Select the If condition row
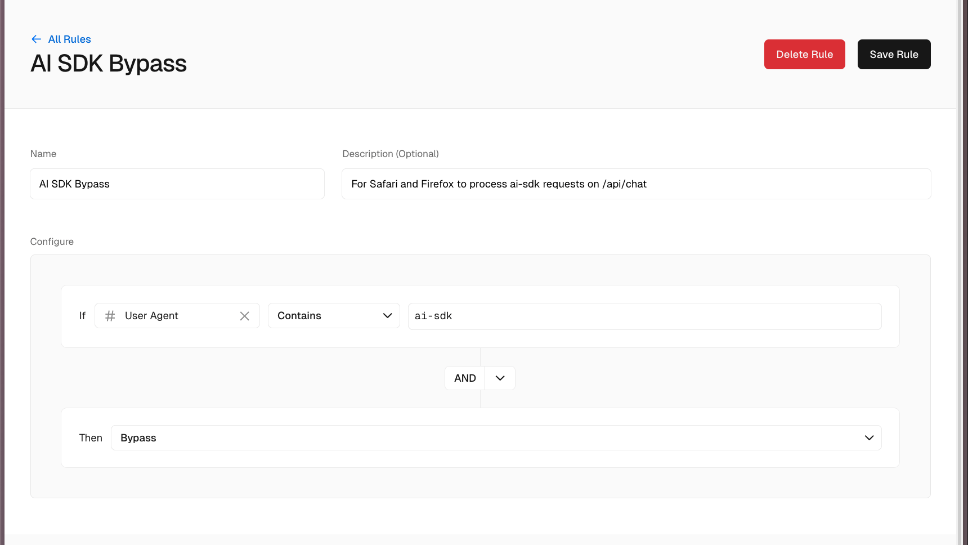This screenshot has height=545, width=968. tap(480, 316)
